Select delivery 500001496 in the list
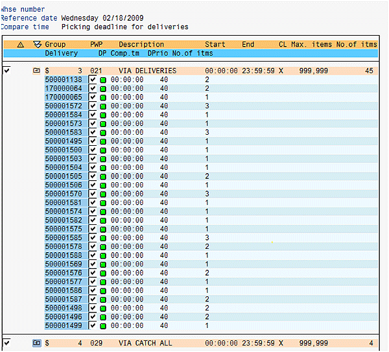The height and width of the screenshot is (352, 389). [x=64, y=317]
